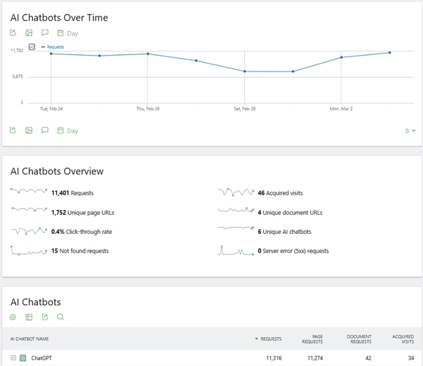
Task: Toggle the Requests series in the chart legend
Action: click(x=55, y=47)
